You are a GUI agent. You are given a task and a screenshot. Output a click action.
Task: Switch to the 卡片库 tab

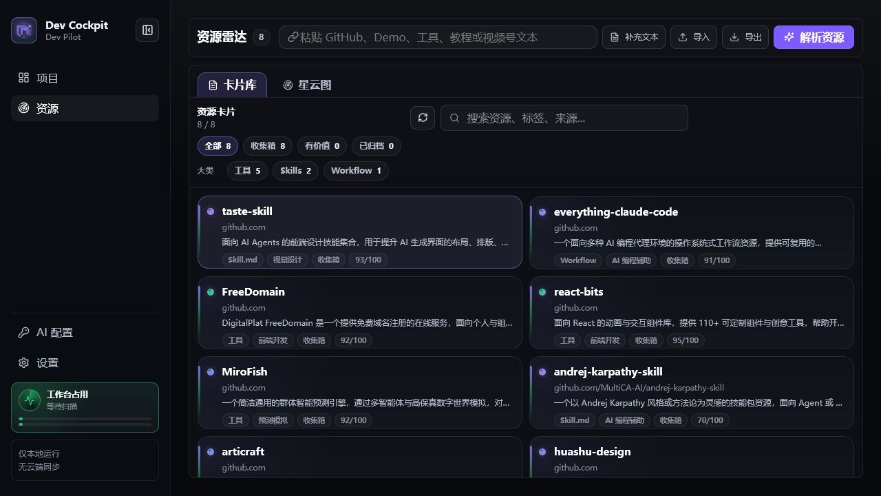[x=233, y=85]
